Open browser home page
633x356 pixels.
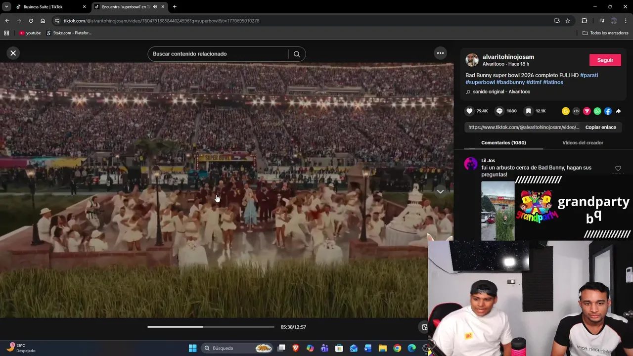click(x=43, y=21)
